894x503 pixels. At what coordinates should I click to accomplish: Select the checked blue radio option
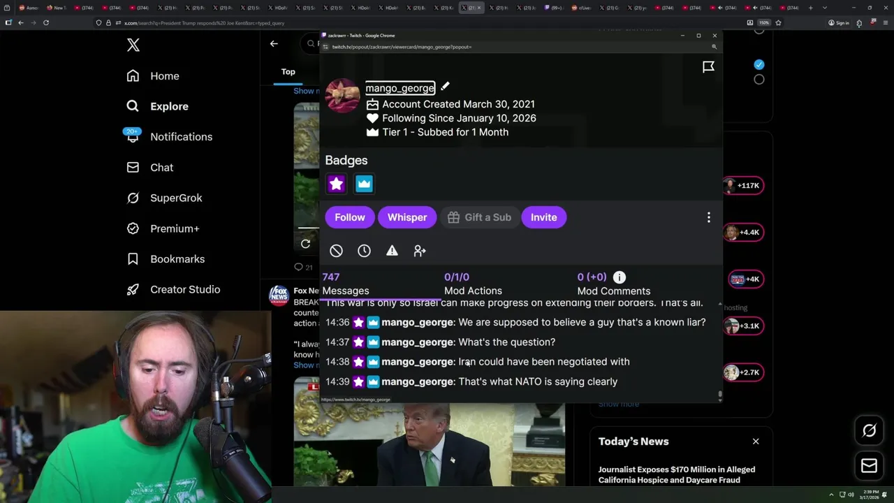coord(759,64)
